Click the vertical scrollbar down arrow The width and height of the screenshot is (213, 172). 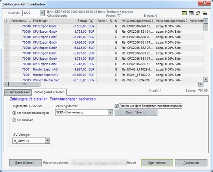[206, 79]
